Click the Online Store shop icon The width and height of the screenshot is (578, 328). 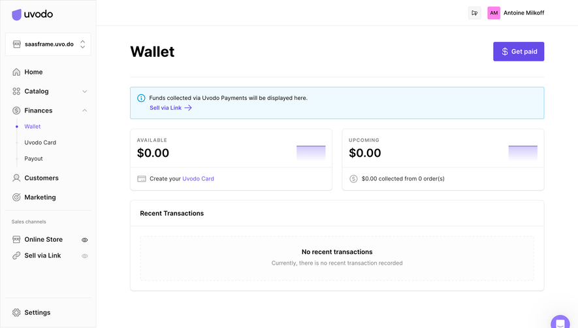[x=16, y=239]
